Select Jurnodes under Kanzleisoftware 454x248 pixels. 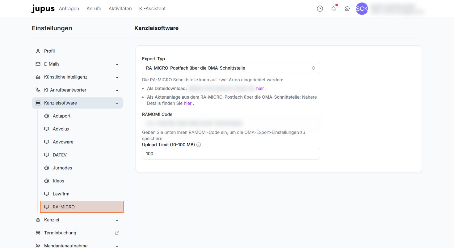click(82, 168)
